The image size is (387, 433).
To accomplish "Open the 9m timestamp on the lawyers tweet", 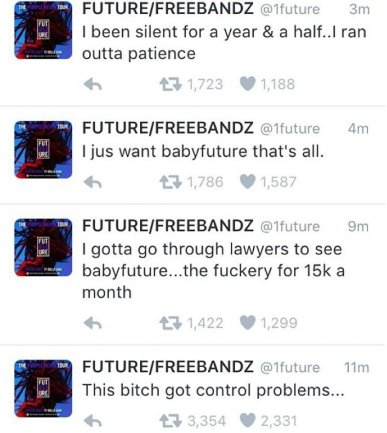I will point(358,226).
